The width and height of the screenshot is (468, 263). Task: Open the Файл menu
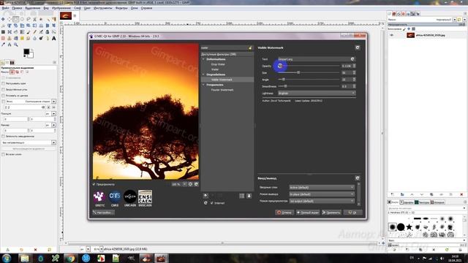click(x=5, y=8)
